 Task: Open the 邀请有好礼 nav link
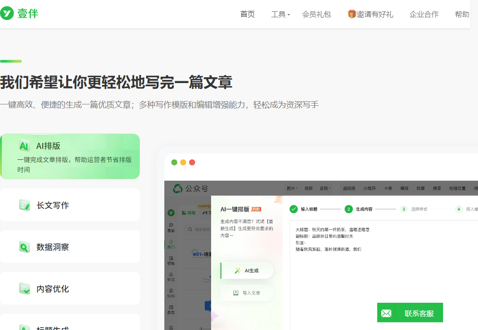[x=375, y=15]
